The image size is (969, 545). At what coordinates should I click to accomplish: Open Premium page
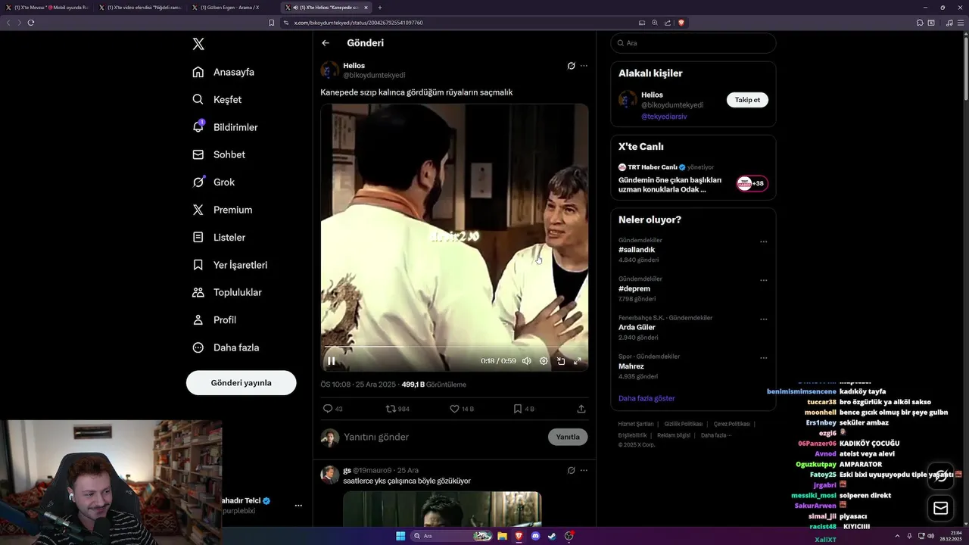(223, 210)
